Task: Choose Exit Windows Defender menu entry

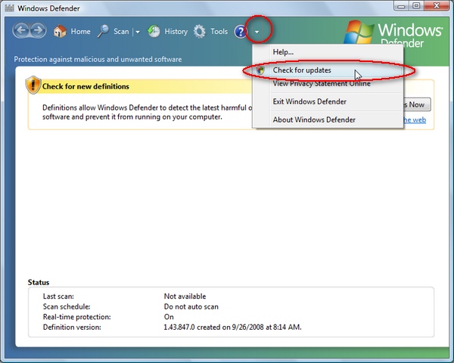Action: tap(328, 101)
